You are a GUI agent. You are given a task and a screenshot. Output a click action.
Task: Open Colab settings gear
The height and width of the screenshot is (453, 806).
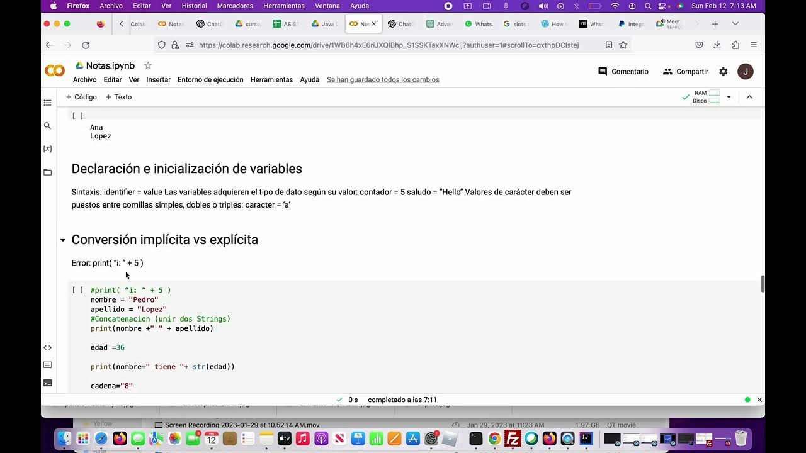tap(723, 72)
